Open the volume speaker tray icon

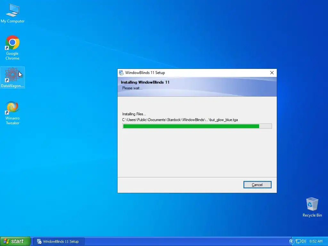303,242
